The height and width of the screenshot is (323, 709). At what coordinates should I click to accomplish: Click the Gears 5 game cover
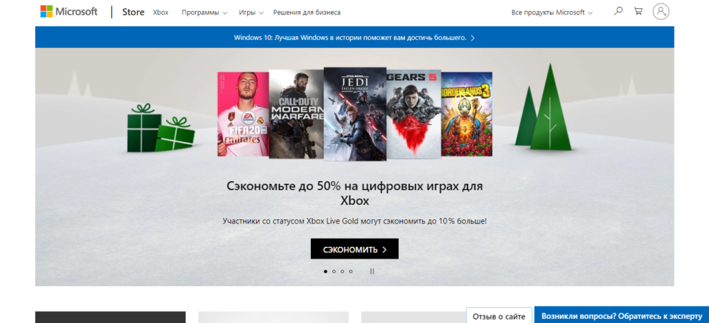(413, 114)
